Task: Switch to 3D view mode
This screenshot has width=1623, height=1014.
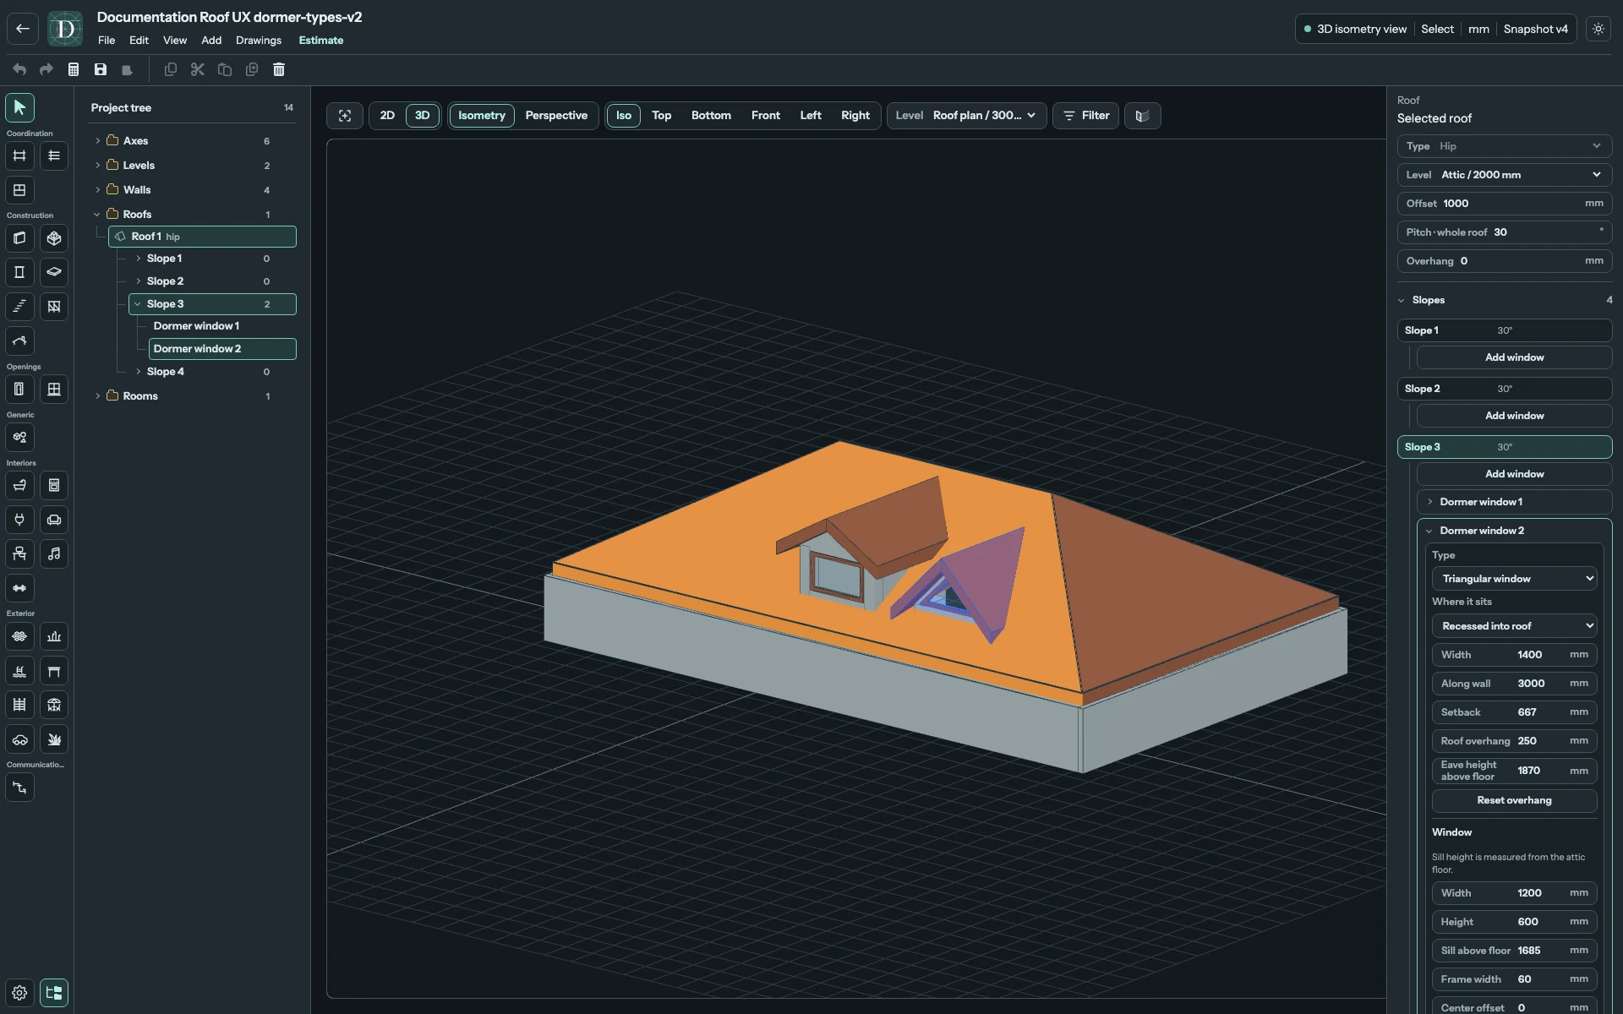Action: [423, 116]
